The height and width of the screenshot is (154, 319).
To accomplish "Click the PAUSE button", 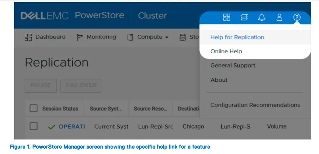I will point(41,86).
